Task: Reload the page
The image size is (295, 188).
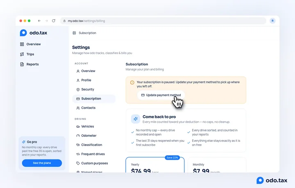Action: (x=54, y=20)
